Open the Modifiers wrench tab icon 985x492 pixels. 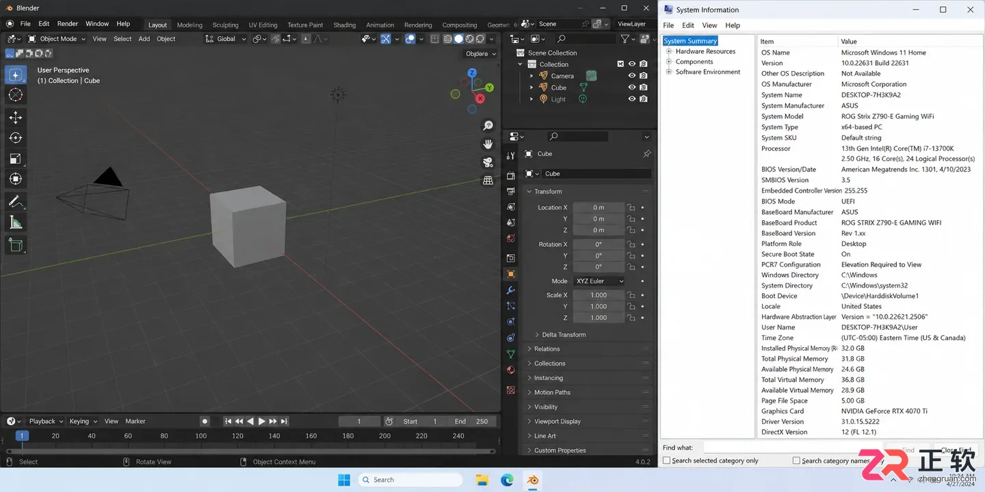point(510,290)
